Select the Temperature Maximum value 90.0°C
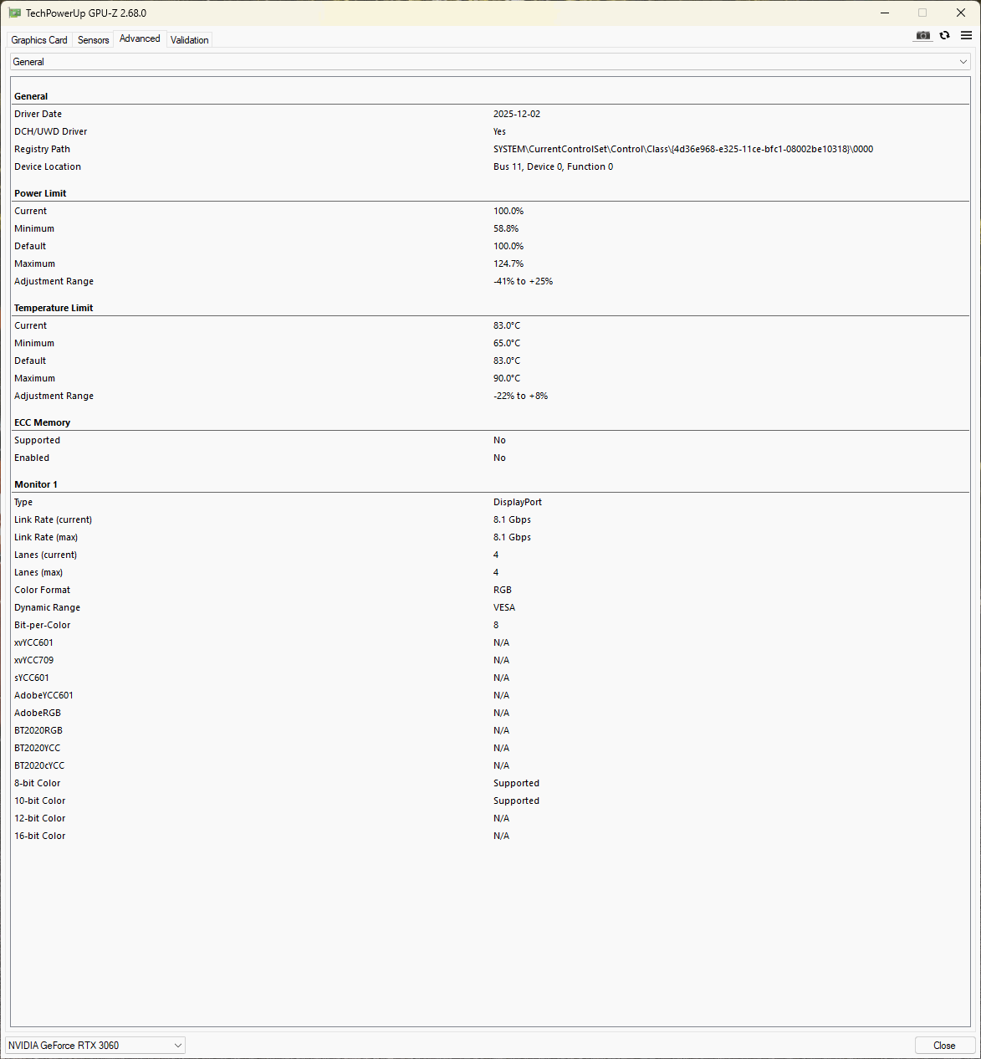The width and height of the screenshot is (981, 1059). [507, 378]
